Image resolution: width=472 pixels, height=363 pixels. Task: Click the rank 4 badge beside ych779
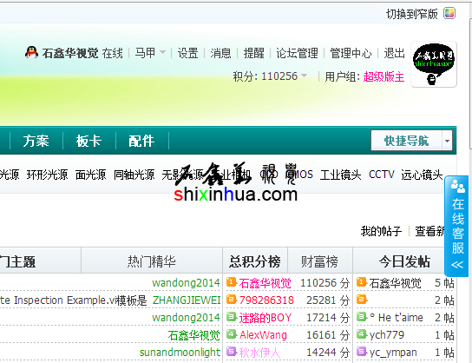(x=362, y=333)
